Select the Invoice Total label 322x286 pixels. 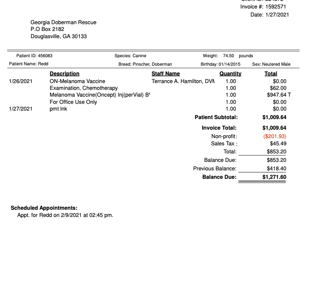[x=219, y=128]
